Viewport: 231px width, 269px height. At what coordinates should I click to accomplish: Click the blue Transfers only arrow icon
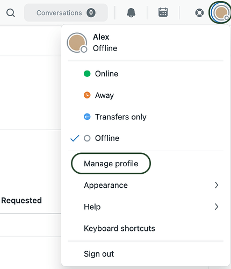[87, 117]
